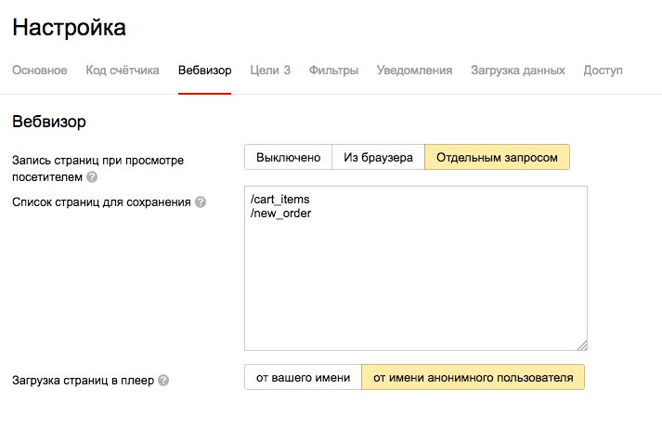662x441 pixels.
Task: Click the '/cart_items' line in textarea
Action: tap(279, 200)
